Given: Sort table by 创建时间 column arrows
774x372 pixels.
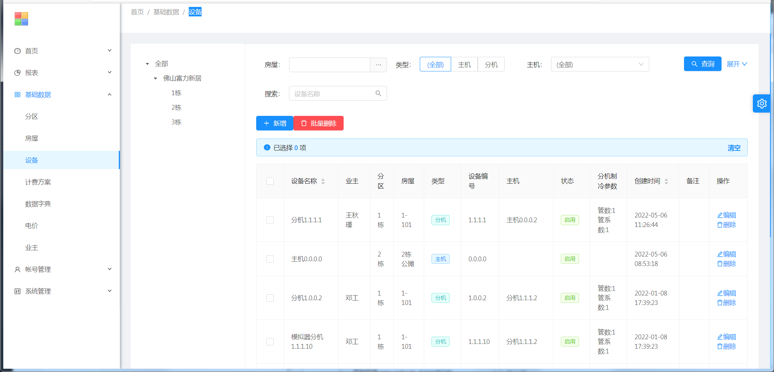Looking at the screenshot, I should pos(666,181).
